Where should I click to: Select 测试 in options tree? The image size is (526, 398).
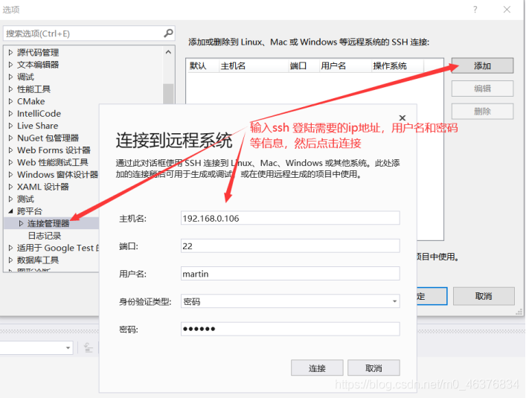(25, 199)
